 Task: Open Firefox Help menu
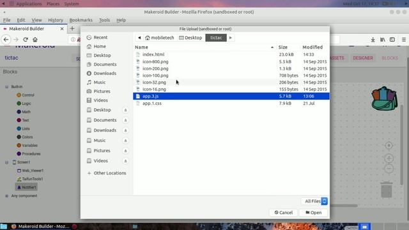[121, 20]
